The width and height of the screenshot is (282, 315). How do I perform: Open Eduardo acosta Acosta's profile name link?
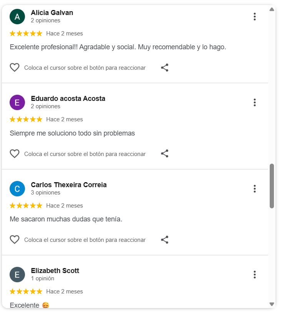coord(68,99)
